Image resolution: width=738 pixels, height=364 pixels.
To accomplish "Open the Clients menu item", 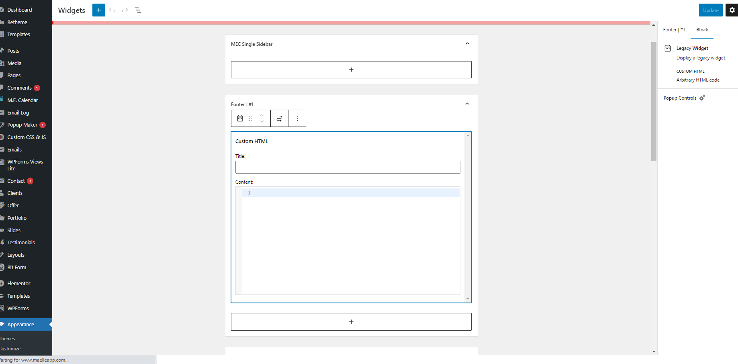I will click(15, 193).
